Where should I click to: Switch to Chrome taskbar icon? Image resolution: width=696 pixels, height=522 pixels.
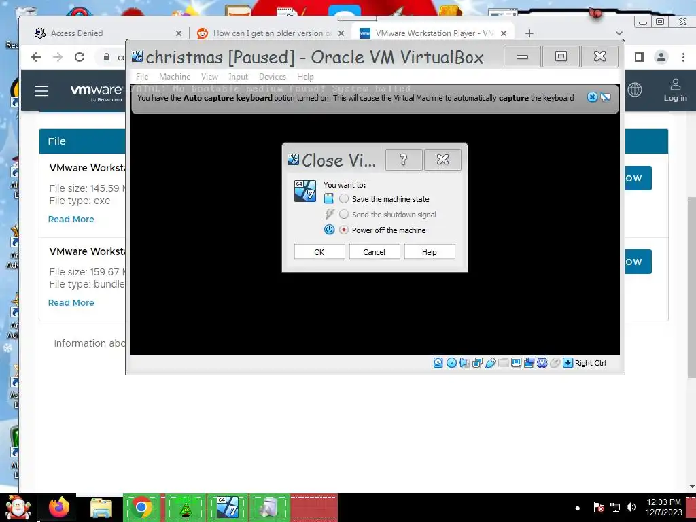coord(141,507)
